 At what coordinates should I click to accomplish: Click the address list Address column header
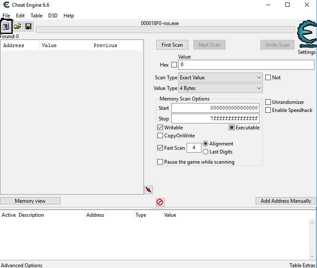pyautogui.click(x=109, y=215)
